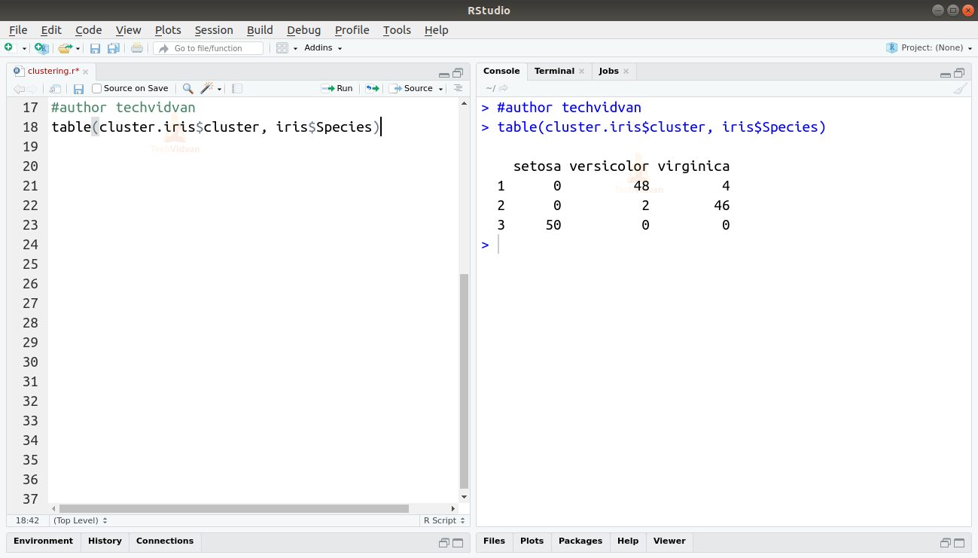Open the Addins dropdown
978x558 pixels.
tap(323, 47)
